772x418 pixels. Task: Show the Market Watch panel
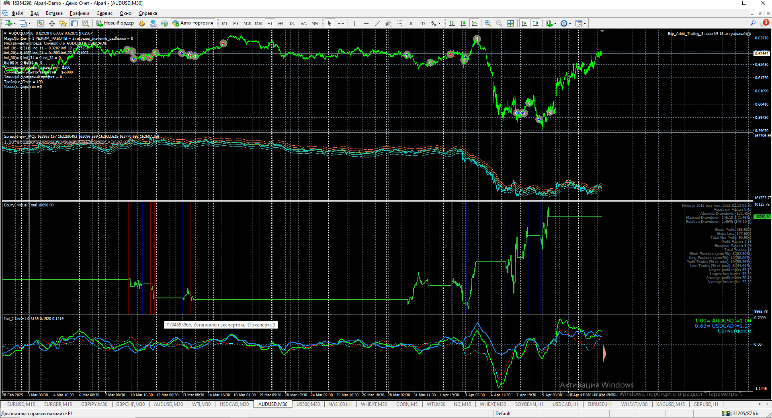[41, 23]
